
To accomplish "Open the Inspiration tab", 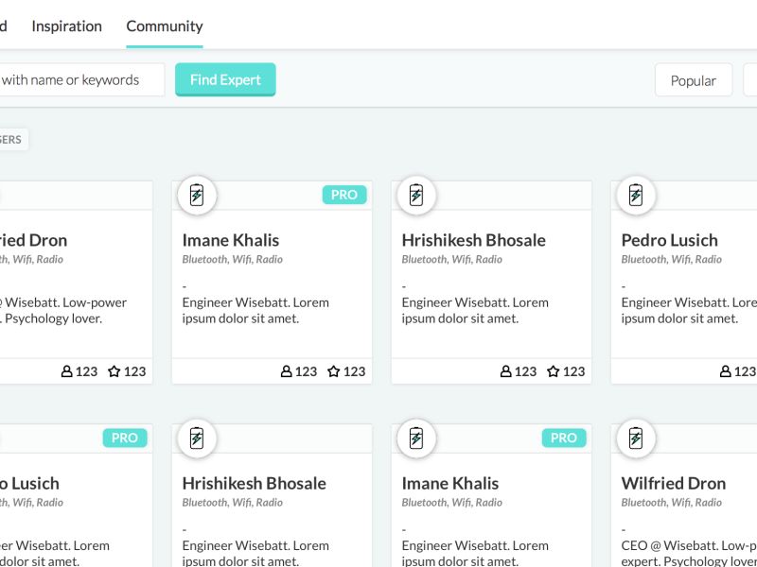I will pos(66,26).
